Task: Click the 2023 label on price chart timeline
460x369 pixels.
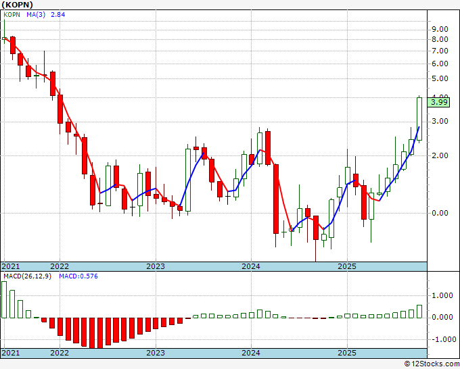Action: [156, 266]
